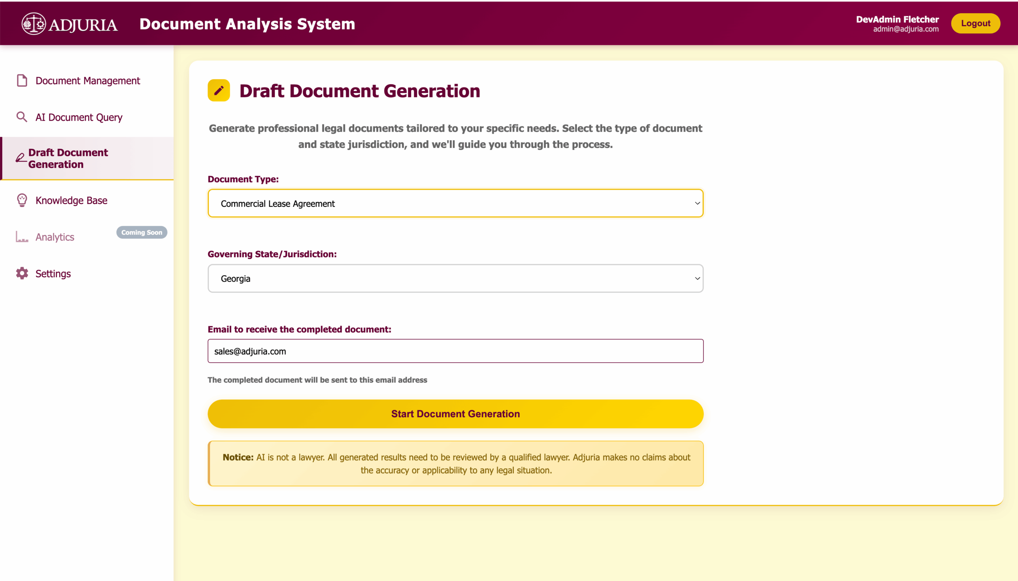Click the Document Management file icon
Viewport: 1018px width, 581px height.
tap(22, 80)
